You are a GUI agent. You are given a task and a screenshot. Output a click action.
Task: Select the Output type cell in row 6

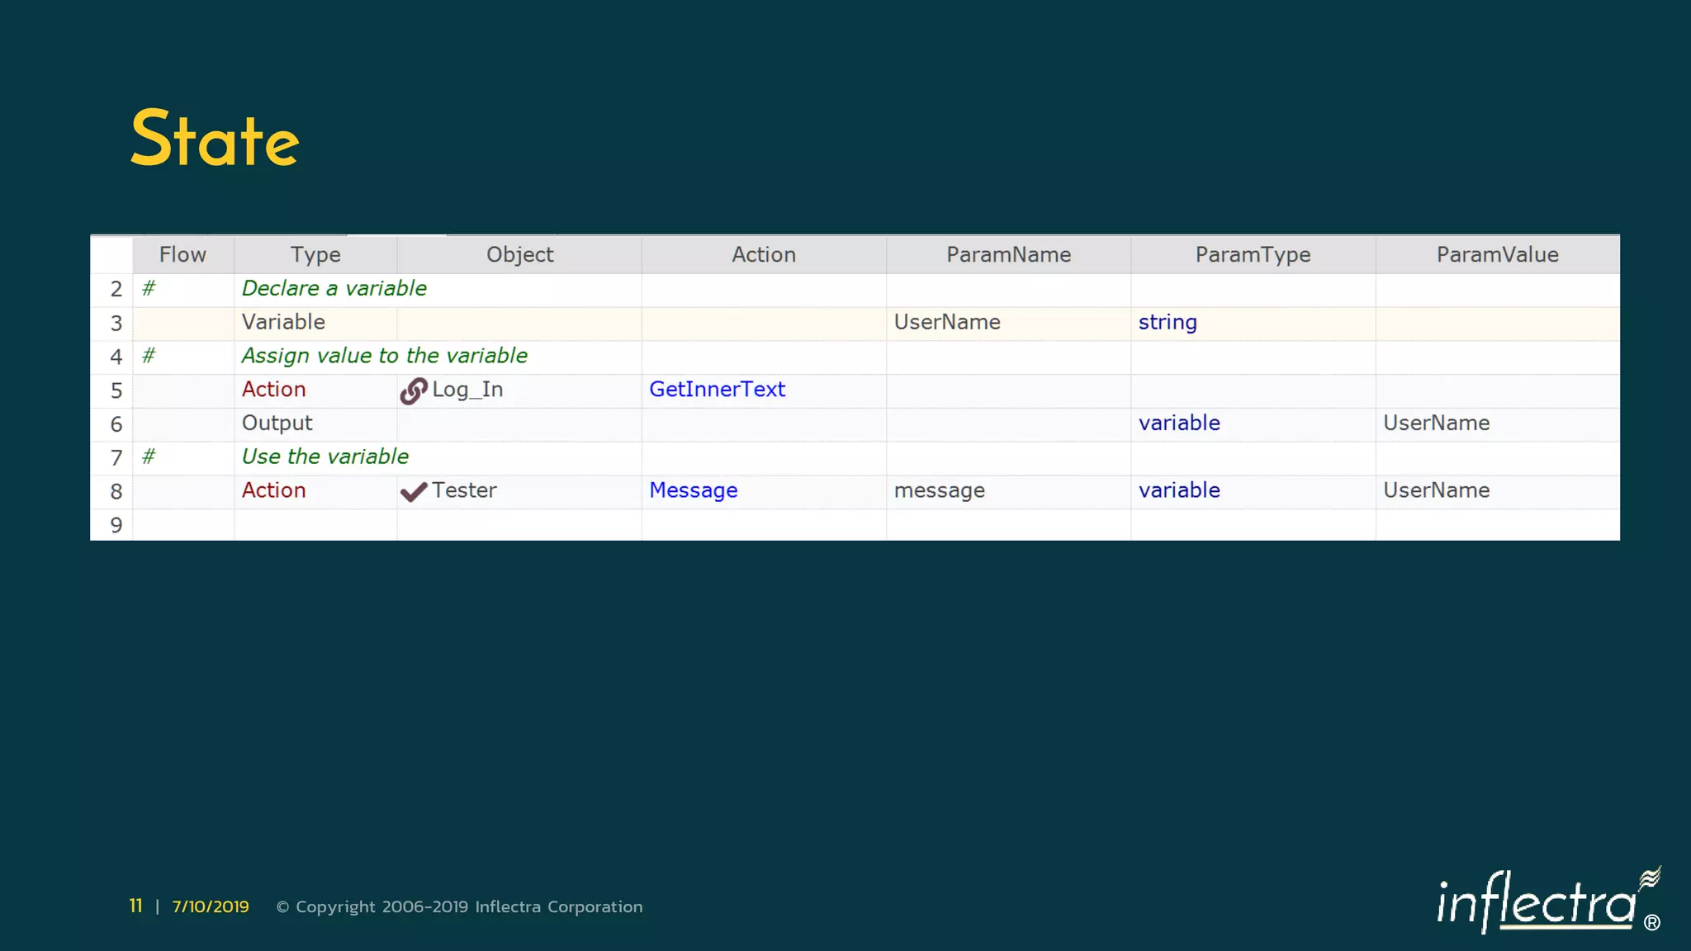(277, 423)
